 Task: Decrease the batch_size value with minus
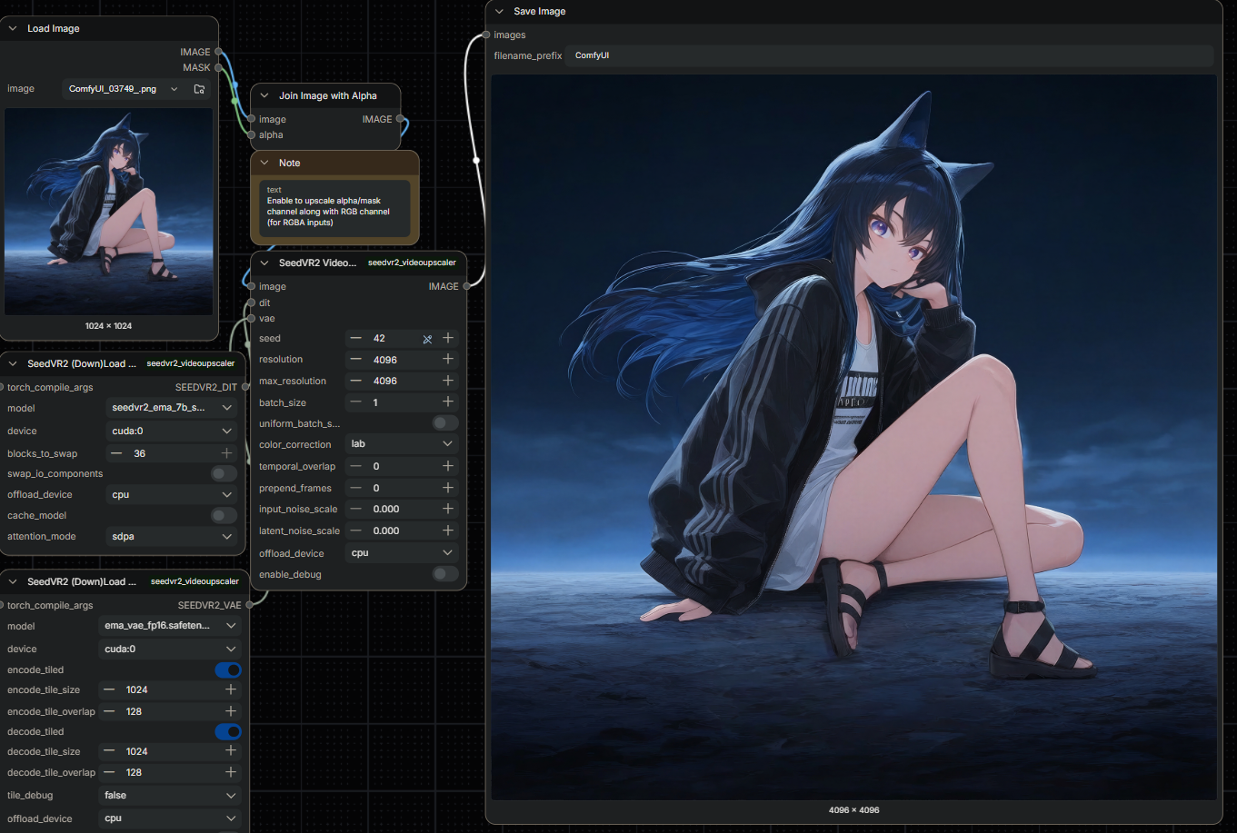point(356,402)
